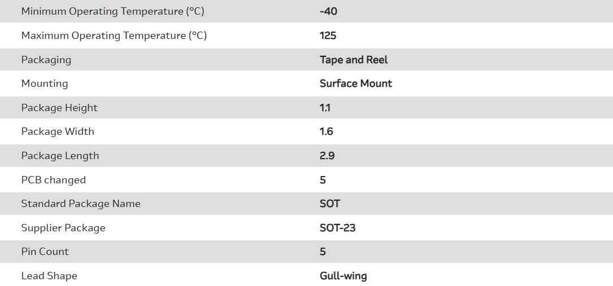Click the Packaging row label
The height and width of the screenshot is (286, 613).
tap(46, 60)
